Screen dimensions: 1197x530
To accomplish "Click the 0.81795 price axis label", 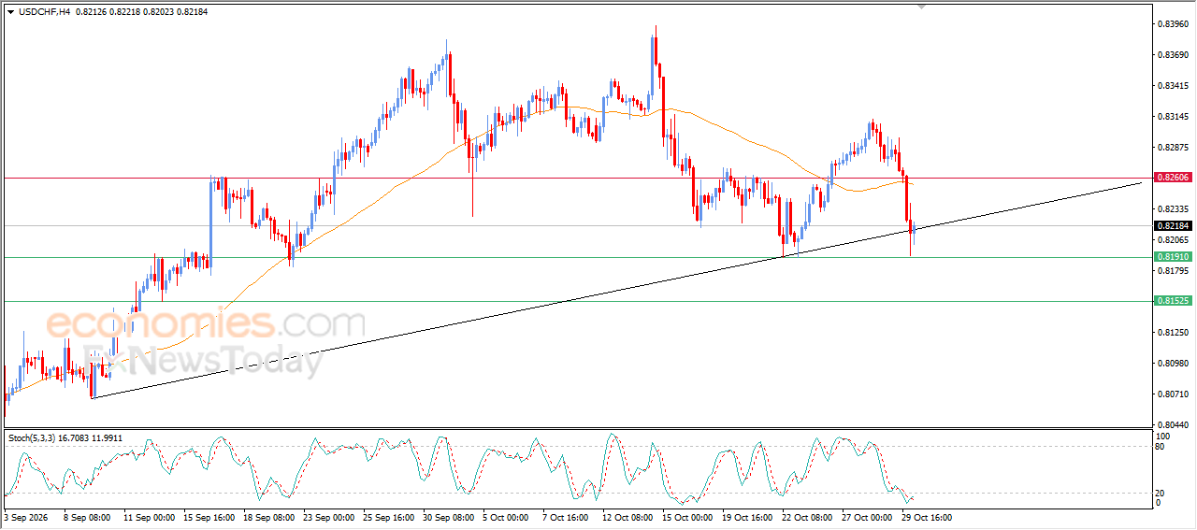I will pos(1173,270).
